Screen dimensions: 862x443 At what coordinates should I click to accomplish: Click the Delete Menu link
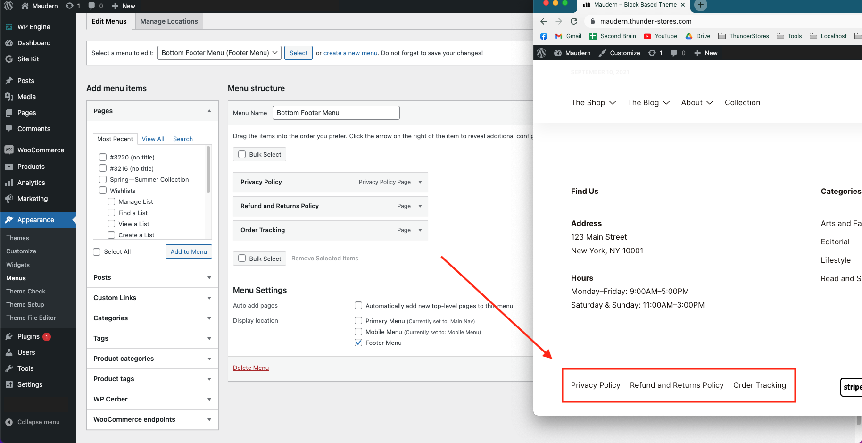[251, 368]
